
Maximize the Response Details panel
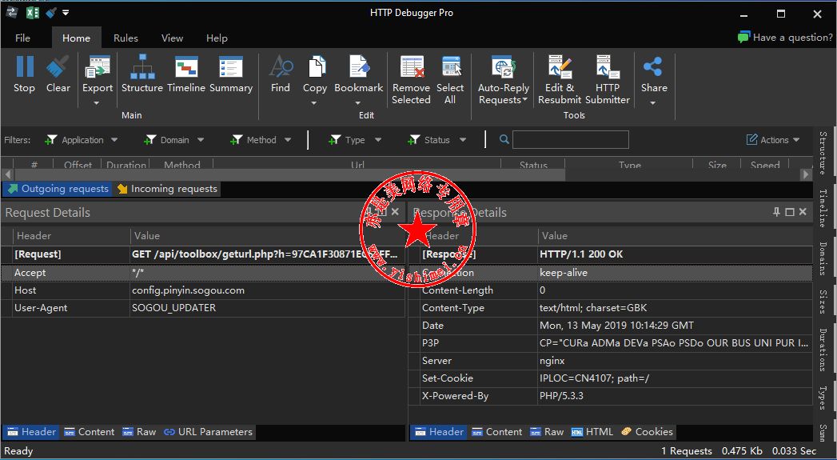[x=790, y=212]
